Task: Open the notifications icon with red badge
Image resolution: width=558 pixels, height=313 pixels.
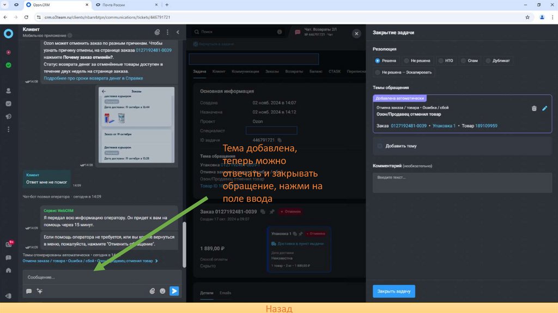Action: pos(9,244)
